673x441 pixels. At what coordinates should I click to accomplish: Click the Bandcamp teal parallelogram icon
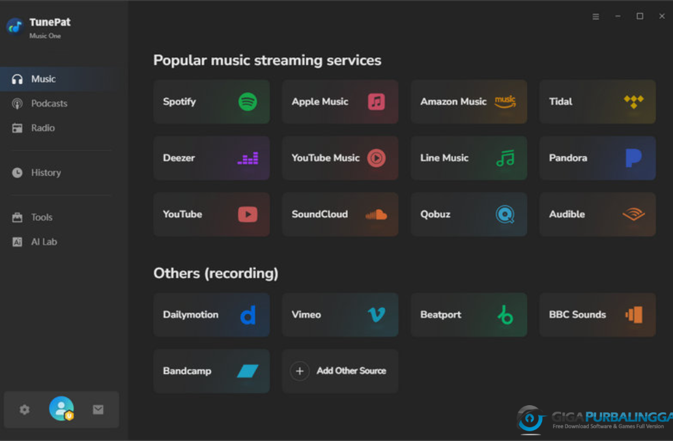click(x=248, y=371)
